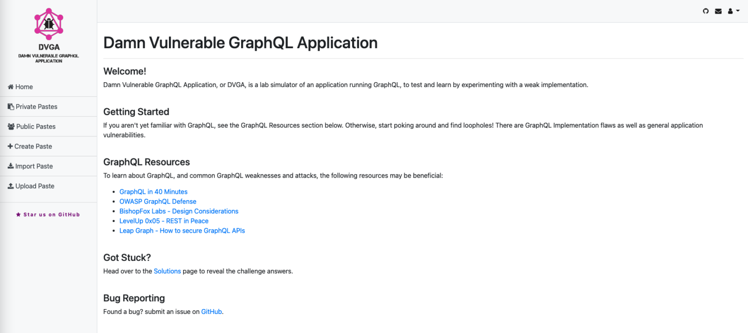The height and width of the screenshot is (333, 748).
Task: Open the GitHub repository icon in top bar
Action: [706, 11]
